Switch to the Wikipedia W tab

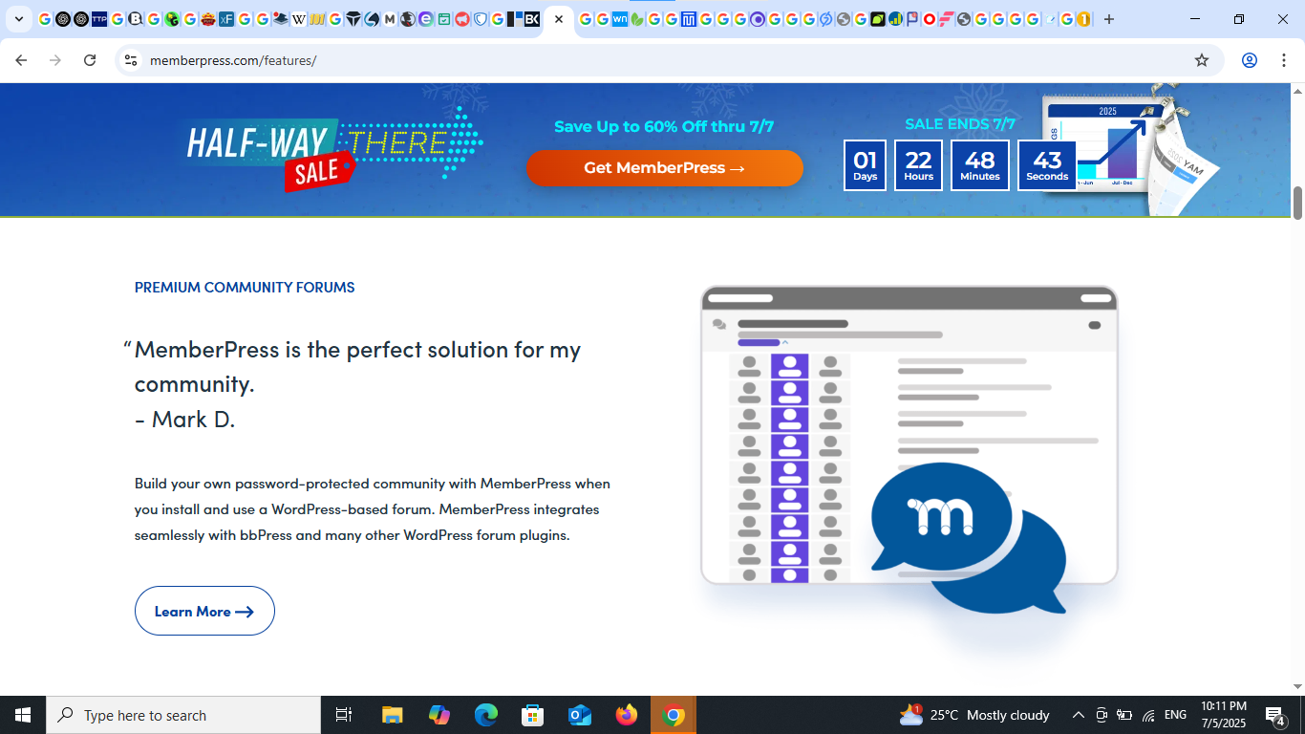coord(299,19)
